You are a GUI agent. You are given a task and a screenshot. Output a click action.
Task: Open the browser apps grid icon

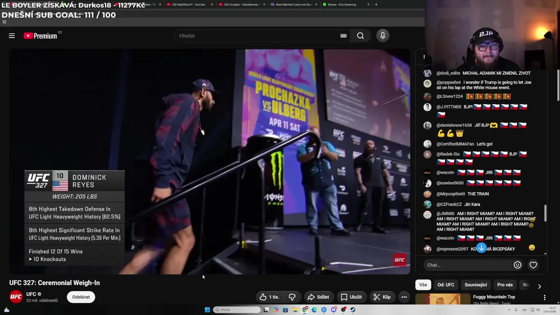pos(4,21)
